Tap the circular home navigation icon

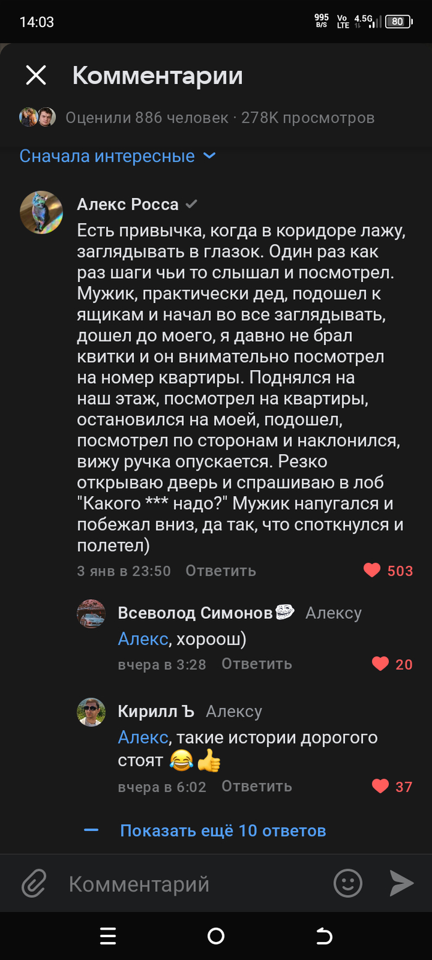[215, 936]
